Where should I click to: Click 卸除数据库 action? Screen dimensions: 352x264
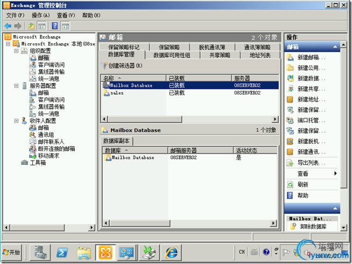coord(308,226)
